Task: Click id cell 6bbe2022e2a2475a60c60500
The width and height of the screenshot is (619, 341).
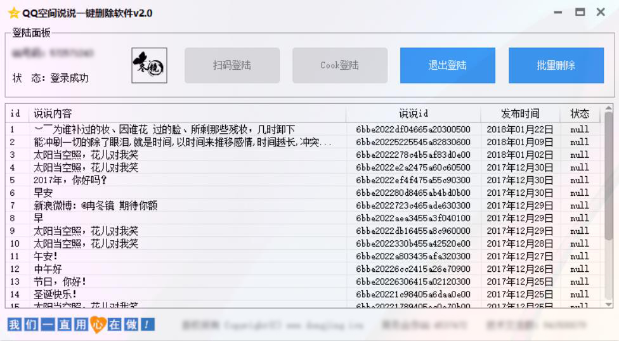Action: tap(413, 168)
